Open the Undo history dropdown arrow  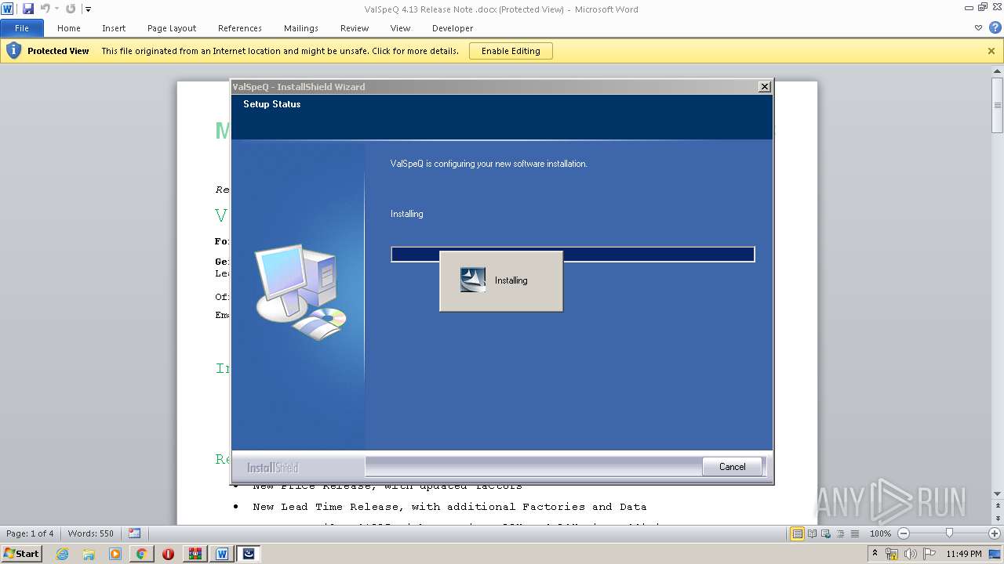[56, 9]
